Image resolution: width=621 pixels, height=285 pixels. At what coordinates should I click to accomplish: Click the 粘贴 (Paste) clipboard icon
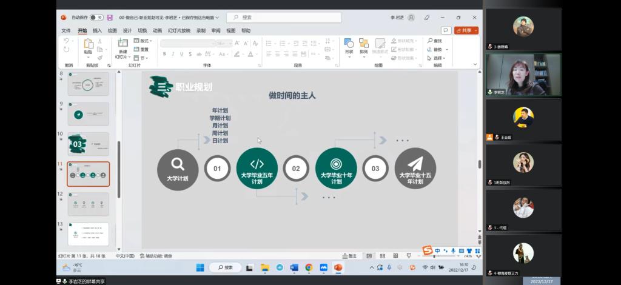[89, 44]
